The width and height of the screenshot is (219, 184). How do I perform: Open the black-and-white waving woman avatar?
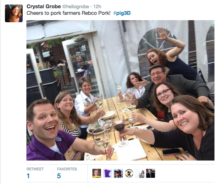[x=140, y=173]
